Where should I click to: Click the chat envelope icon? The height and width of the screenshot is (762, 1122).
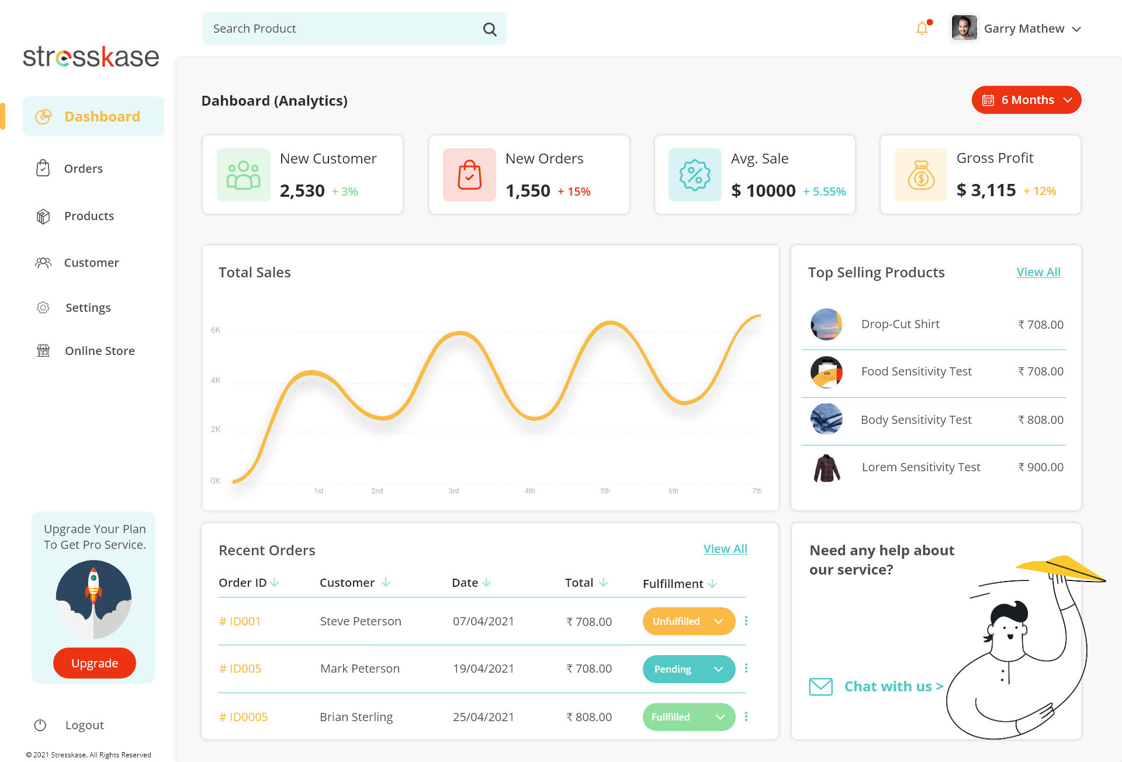tap(820, 687)
